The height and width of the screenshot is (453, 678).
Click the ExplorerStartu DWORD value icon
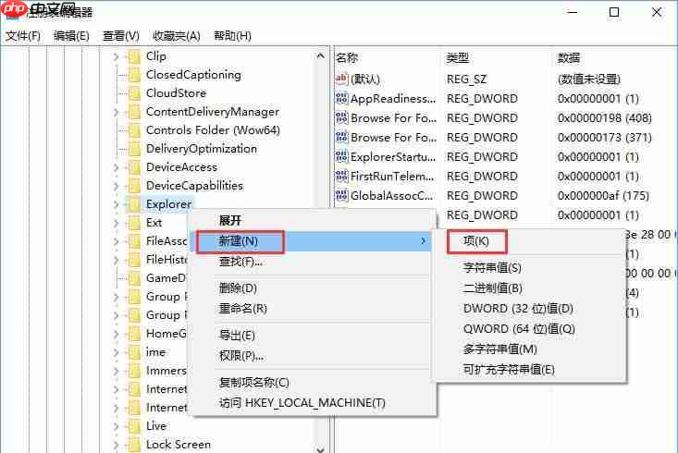click(341, 157)
